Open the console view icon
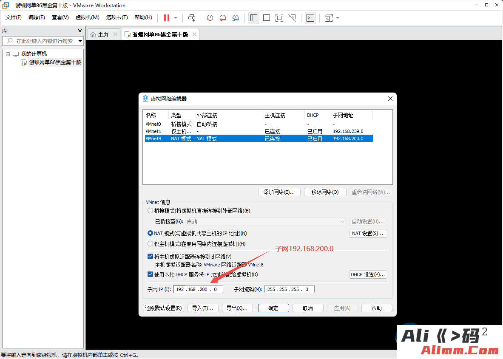 pyautogui.click(x=310, y=18)
